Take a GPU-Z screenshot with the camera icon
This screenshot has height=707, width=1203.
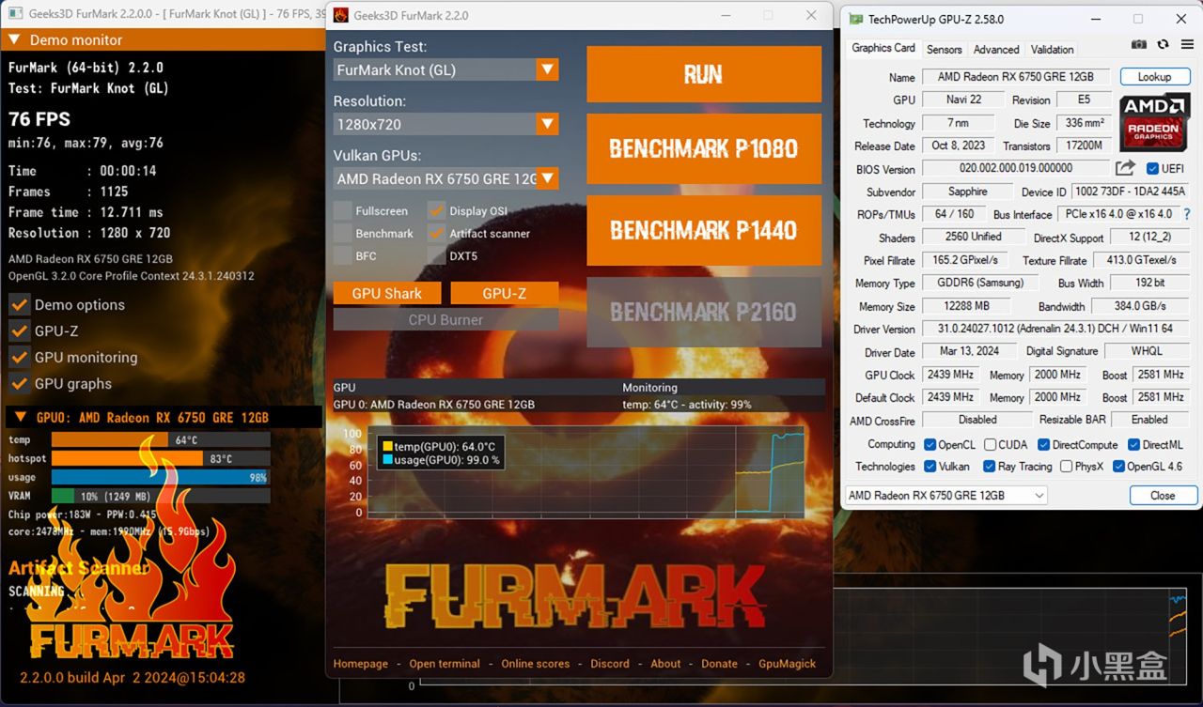click(x=1139, y=44)
